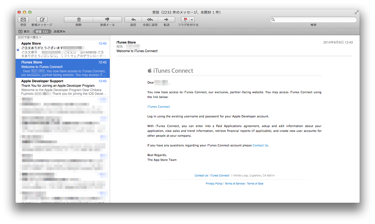Open the Apple Developer Support email
Viewport: 375px width, 224px height.
pyautogui.click(x=63, y=87)
